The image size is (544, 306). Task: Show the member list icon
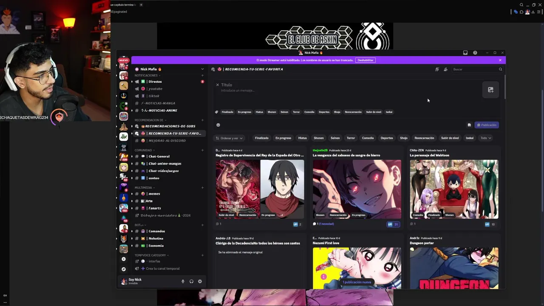[x=445, y=69]
